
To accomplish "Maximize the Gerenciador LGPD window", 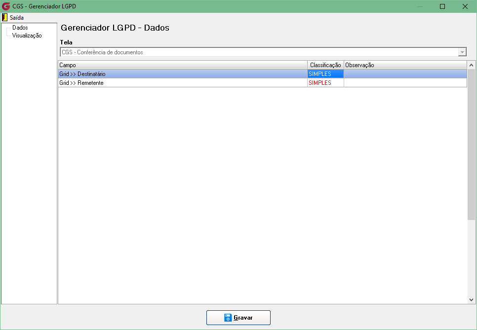I will (442, 6).
